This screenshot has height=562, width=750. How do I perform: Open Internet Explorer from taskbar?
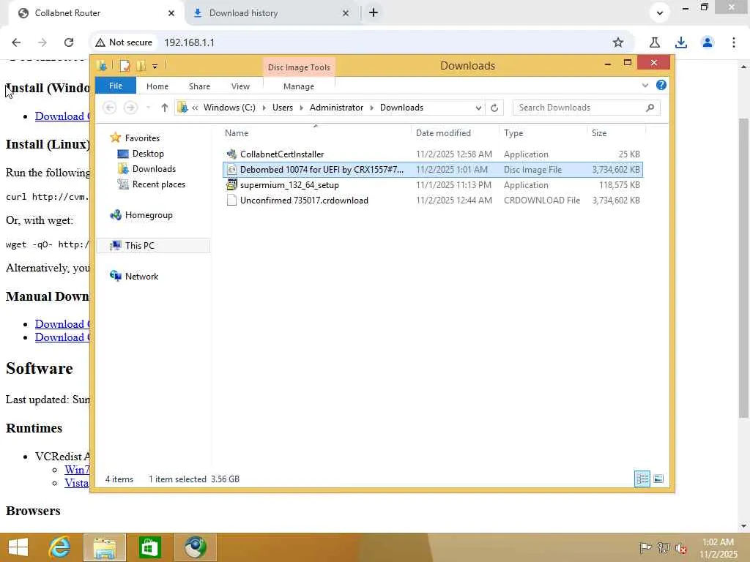pyautogui.click(x=60, y=547)
